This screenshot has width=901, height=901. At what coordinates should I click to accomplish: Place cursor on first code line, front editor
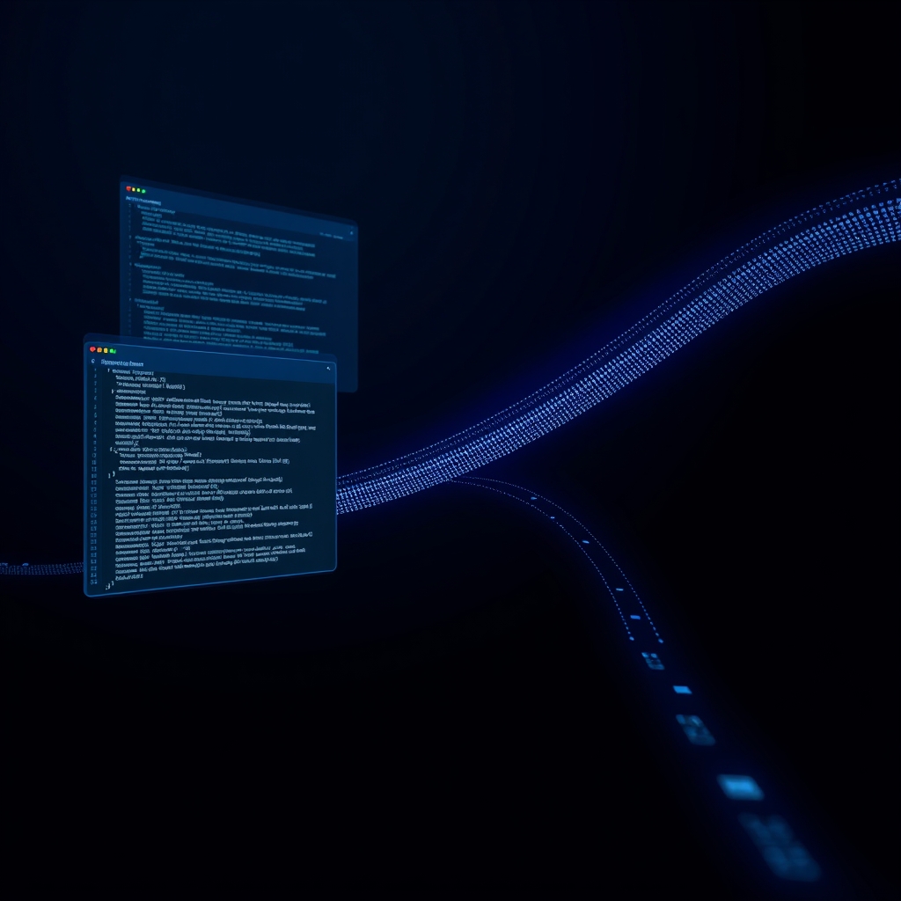pyautogui.click(x=132, y=372)
